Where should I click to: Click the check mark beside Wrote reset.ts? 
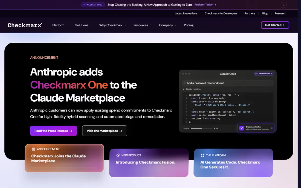tap(184, 89)
